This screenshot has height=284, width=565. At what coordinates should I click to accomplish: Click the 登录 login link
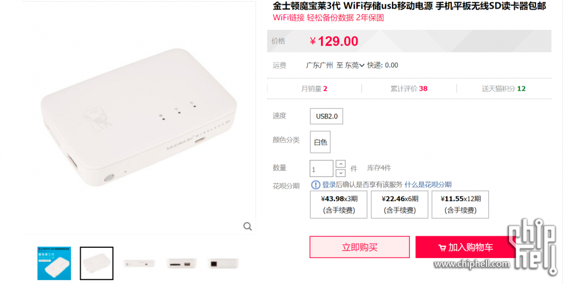329,185
